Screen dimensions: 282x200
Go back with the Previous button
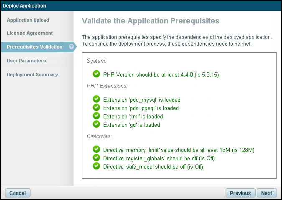240,193
